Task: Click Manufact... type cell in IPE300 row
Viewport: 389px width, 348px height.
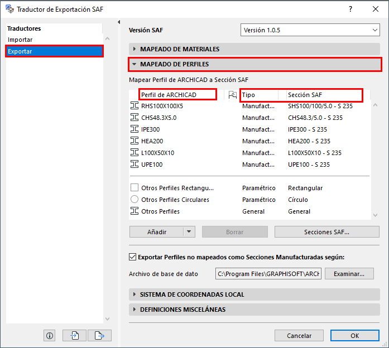Action: tap(258, 129)
